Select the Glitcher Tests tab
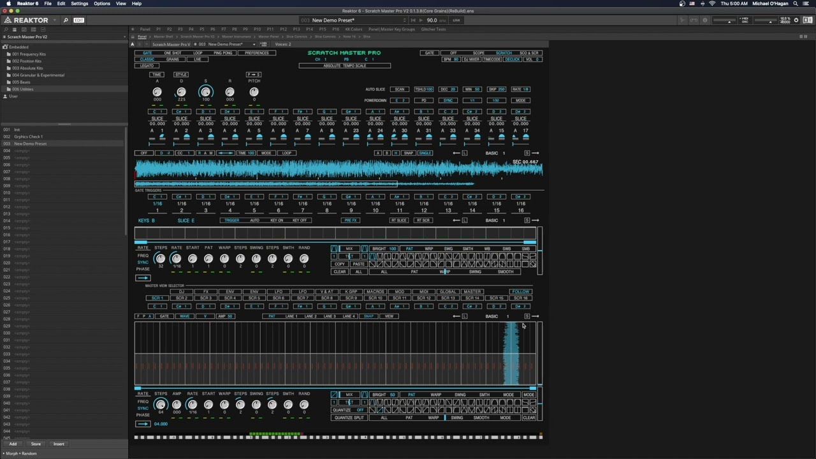Screen dimensions: 816x459 [433, 29]
